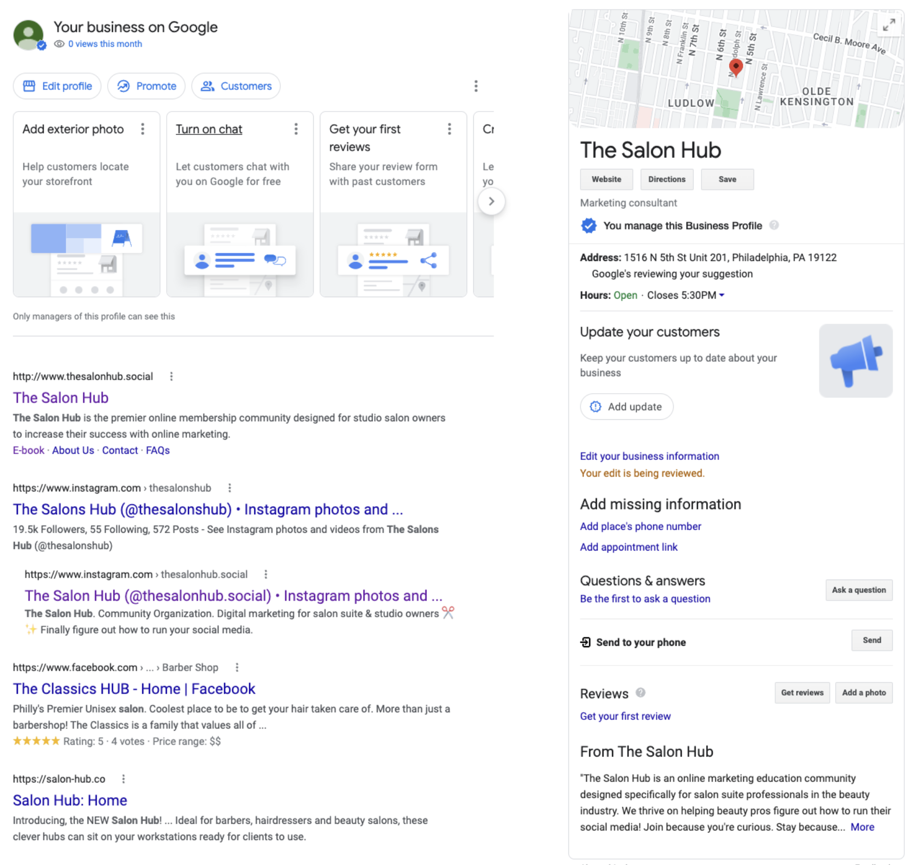This screenshot has height=865, width=910.
Task: Click Website button for The Salon Hub
Action: [x=606, y=179]
